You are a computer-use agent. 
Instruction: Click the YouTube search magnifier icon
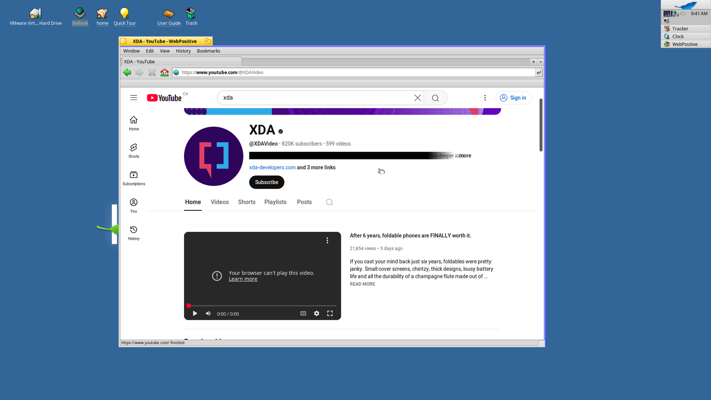[435, 97]
